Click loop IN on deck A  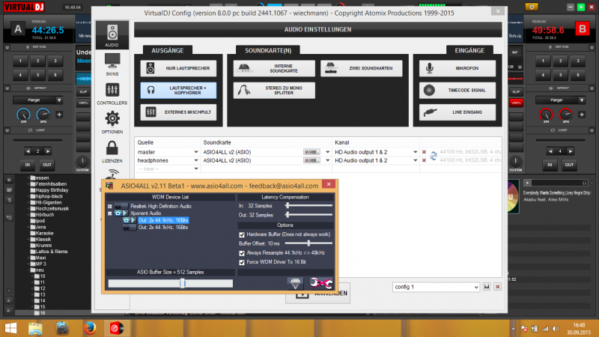tap(28, 165)
